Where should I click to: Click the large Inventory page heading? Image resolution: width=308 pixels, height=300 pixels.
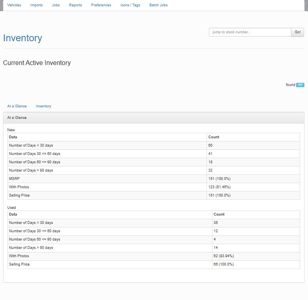(23, 38)
